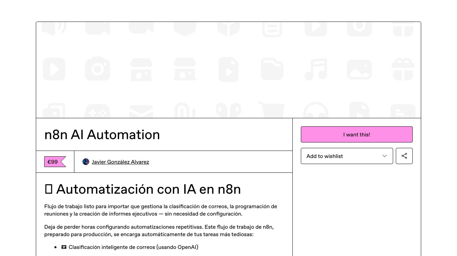This screenshot has height=256, width=457.
Task: Click the "I want this!" purchase button
Action: coord(357,134)
